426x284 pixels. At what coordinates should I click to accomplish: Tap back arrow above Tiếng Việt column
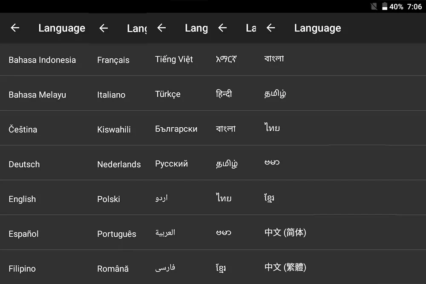click(161, 28)
